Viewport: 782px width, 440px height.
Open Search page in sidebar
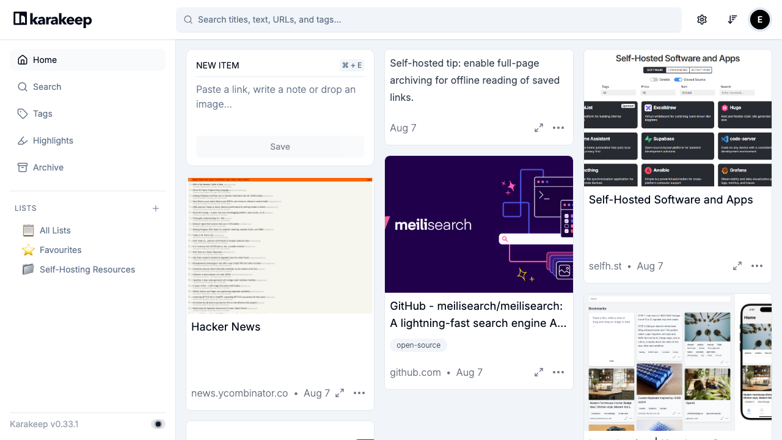coord(87,87)
